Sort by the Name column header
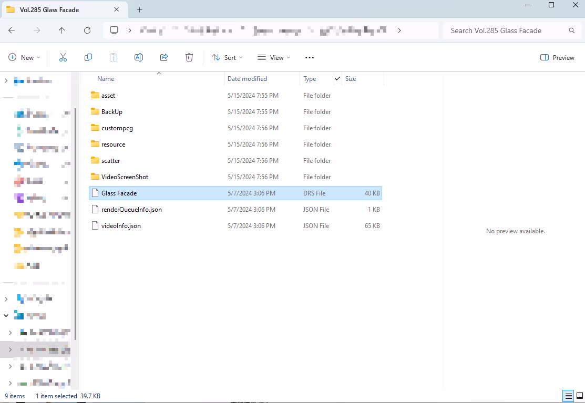The image size is (585, 403). 106,79
